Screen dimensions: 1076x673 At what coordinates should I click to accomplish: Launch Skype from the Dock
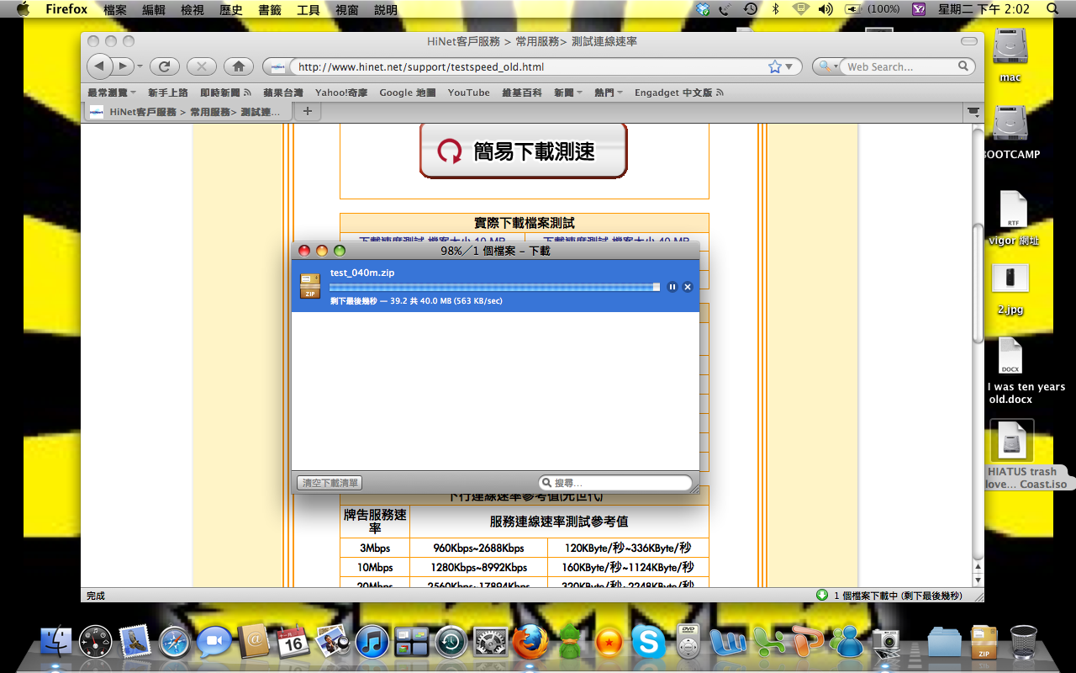tap(648, 642)
